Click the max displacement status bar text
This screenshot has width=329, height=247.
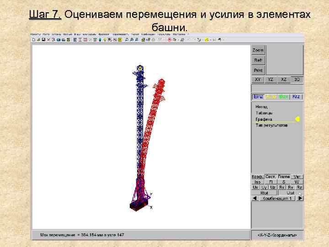pos(82,235)
